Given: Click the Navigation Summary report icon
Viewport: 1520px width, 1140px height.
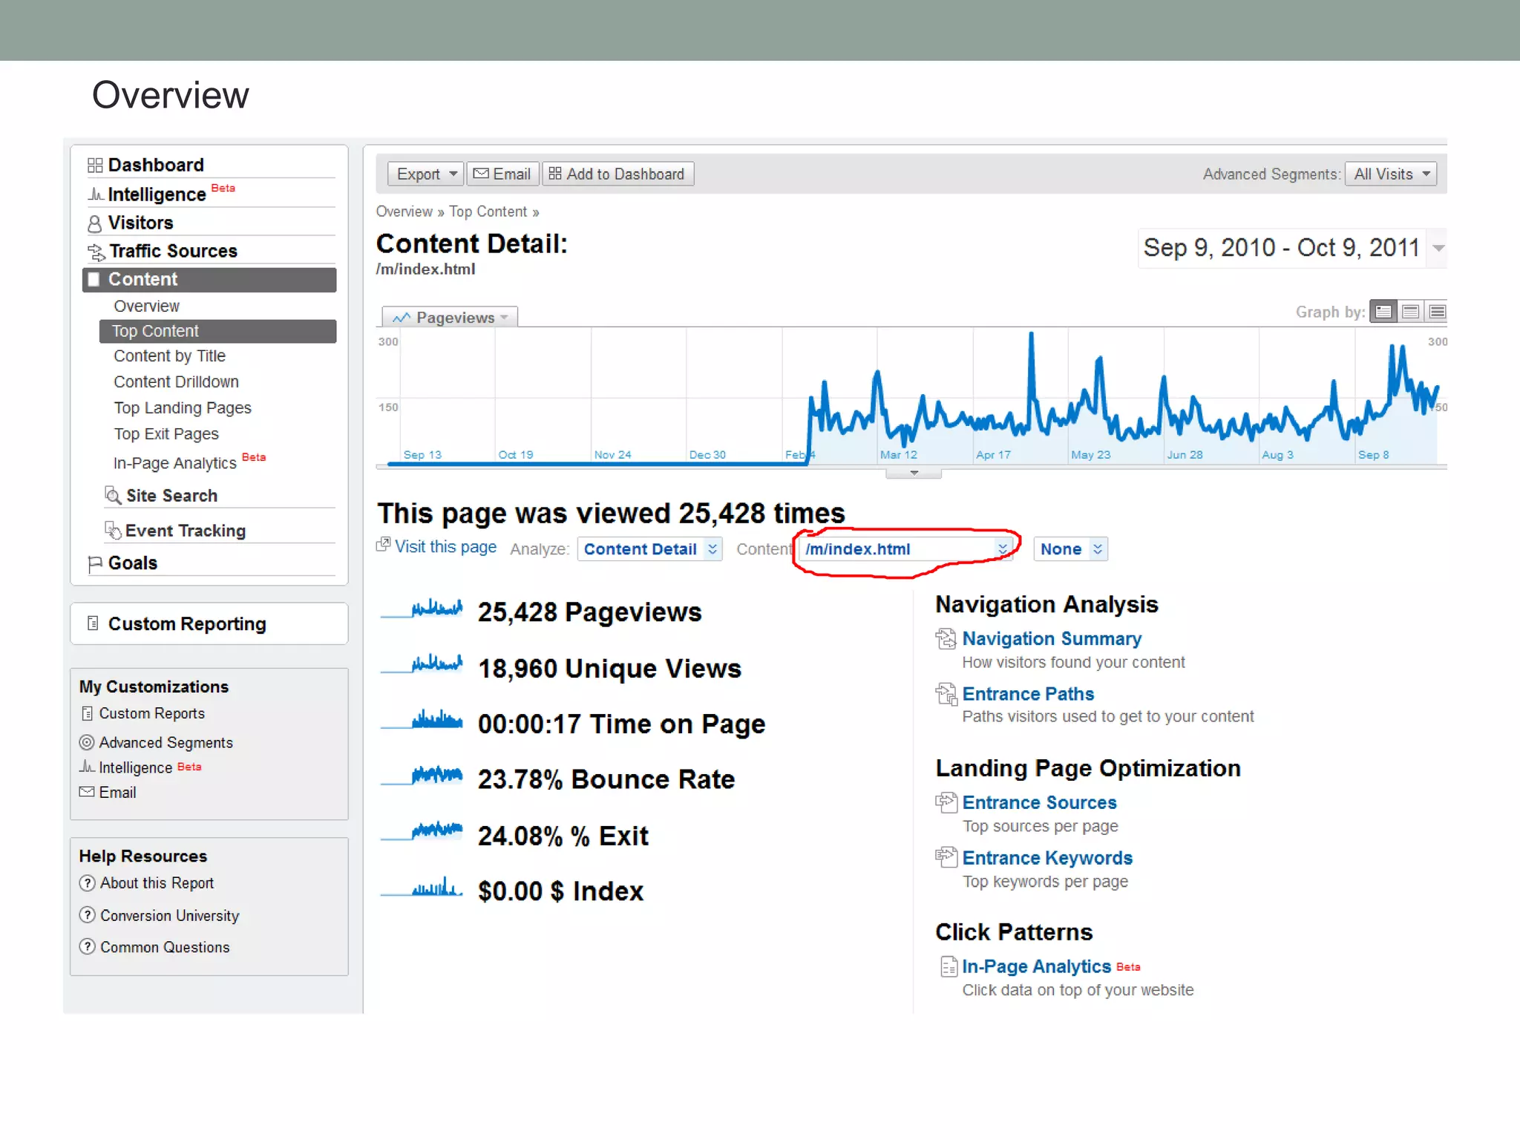Looking at the screenshot, I should click(946, 639).
